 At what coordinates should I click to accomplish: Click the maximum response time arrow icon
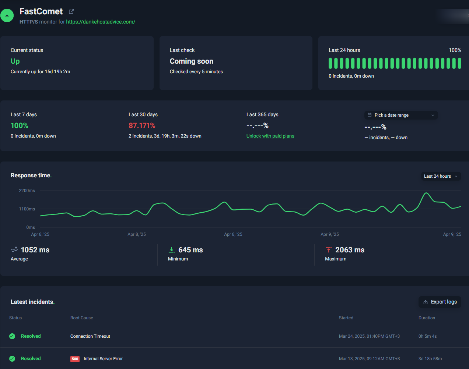coord(329,250)
